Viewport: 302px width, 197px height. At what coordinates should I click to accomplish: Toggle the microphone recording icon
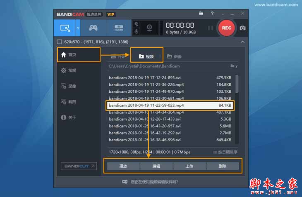[x=137, y=31]
